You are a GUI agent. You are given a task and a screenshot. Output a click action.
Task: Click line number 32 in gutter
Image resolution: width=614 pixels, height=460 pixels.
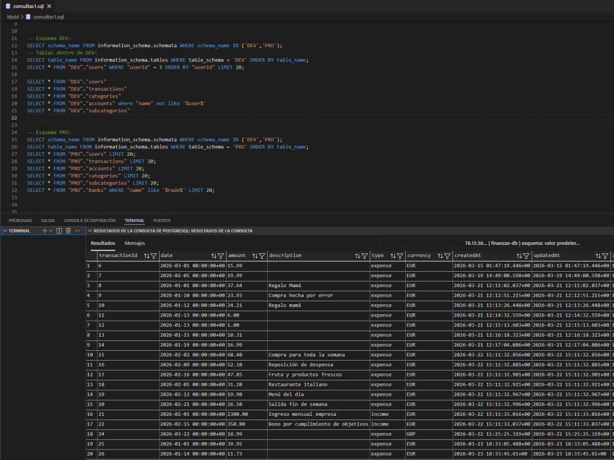(14, 191)
